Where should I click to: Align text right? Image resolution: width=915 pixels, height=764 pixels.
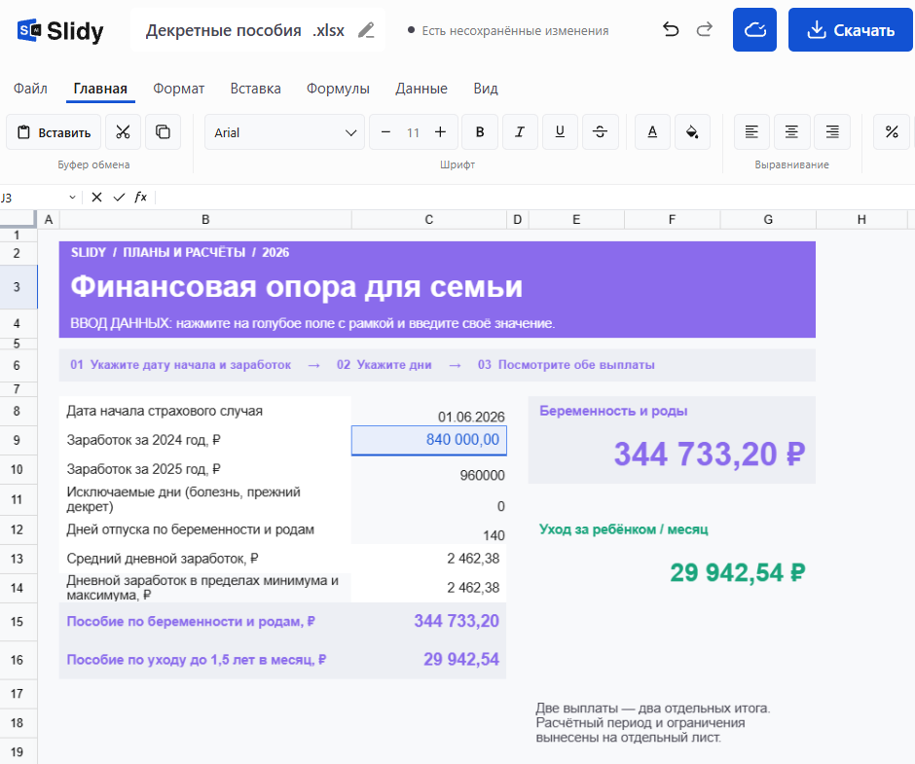coord(832,132)
